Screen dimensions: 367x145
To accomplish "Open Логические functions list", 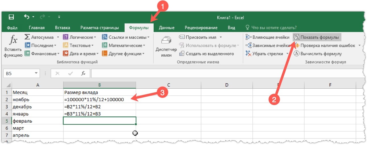I will [x=79, y=37].
